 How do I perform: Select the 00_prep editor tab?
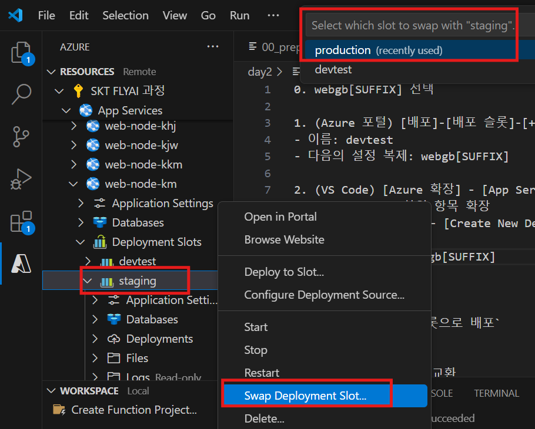coord(275,47)
